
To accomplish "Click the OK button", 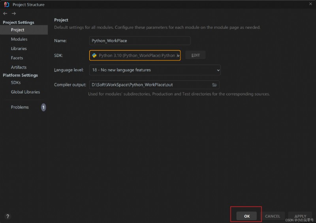I will point(246,216).
